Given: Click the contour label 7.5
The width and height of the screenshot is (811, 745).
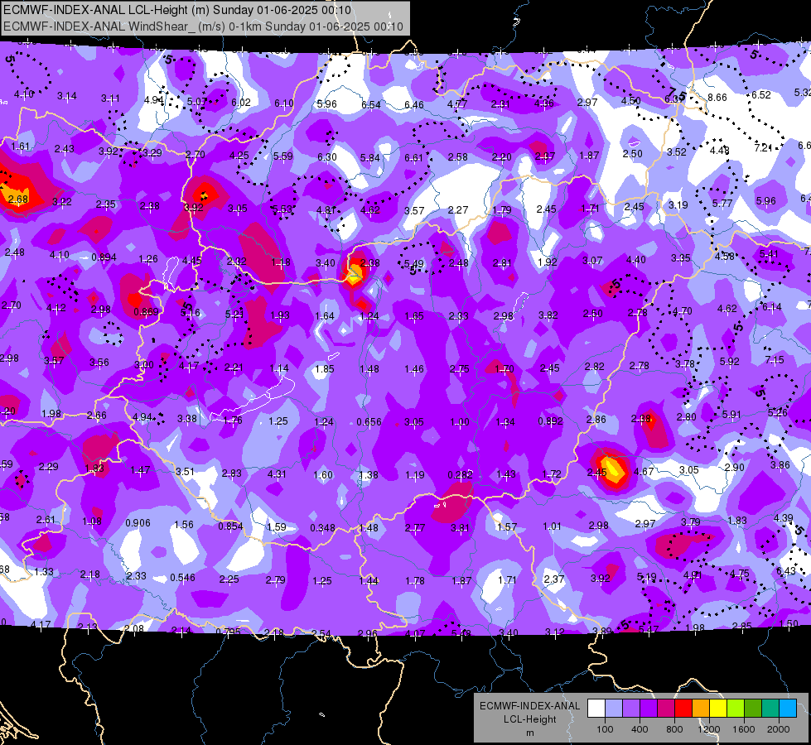Looking at the screenshot, I should 677,95.
